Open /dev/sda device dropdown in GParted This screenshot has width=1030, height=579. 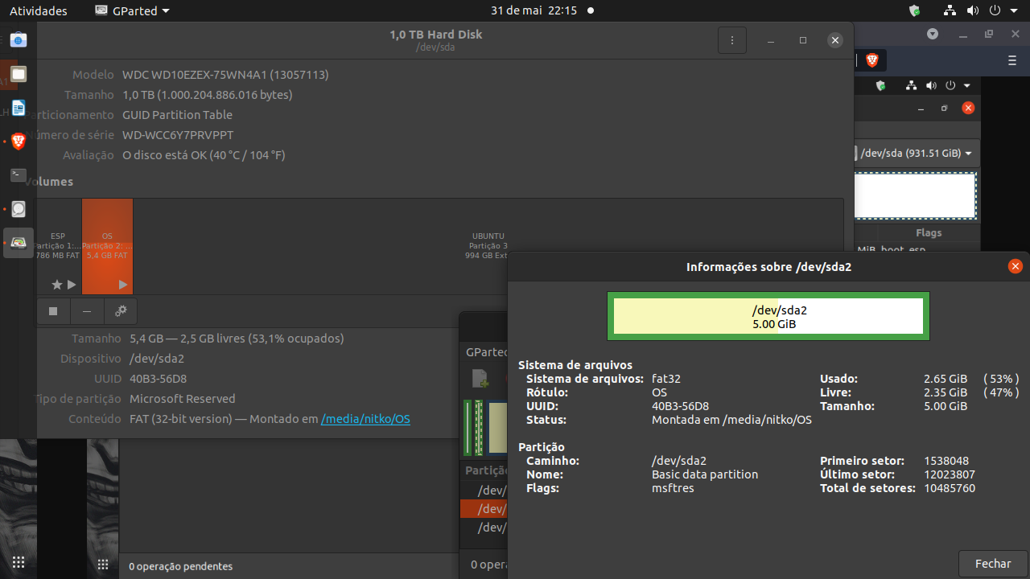coord(915,153)
